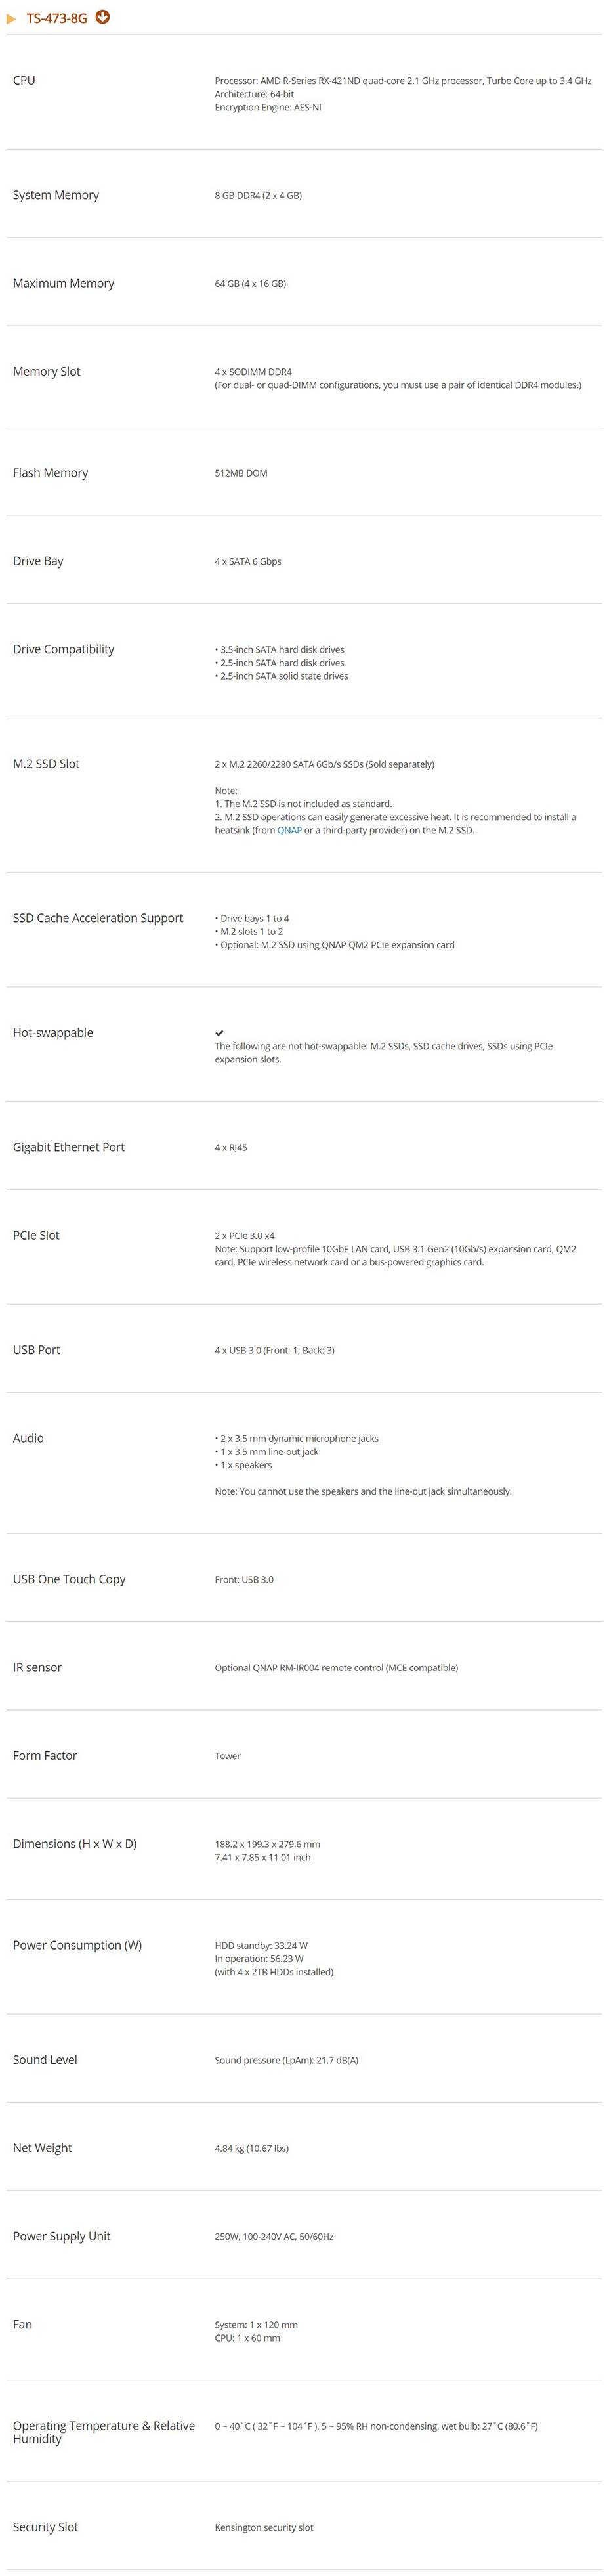Click the Memory Slot label

[46, 371]
